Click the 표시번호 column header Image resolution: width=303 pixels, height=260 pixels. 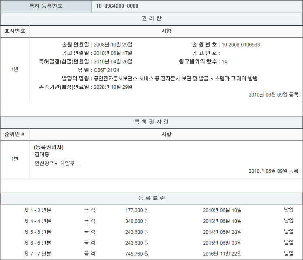coord(15,31)
